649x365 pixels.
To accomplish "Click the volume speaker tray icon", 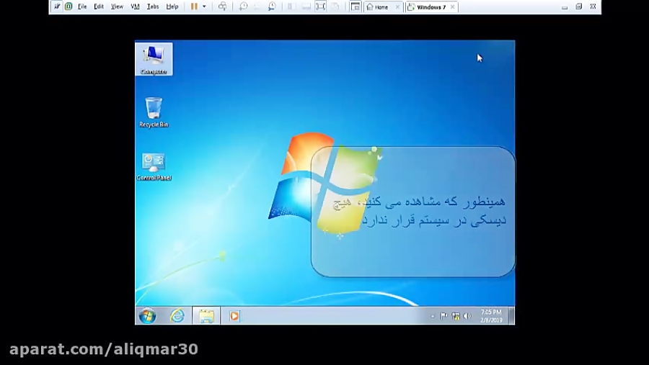I will (x=467, y=316).
